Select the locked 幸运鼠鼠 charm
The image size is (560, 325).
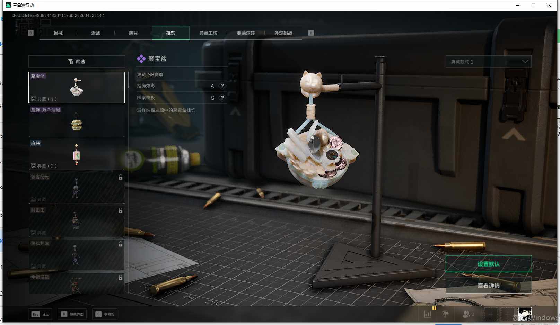(x=77, y=283)
